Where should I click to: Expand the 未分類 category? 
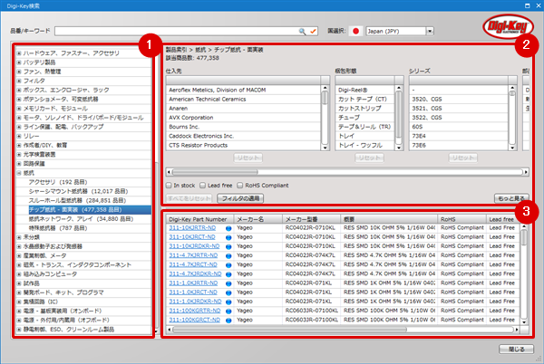[19, 237]
